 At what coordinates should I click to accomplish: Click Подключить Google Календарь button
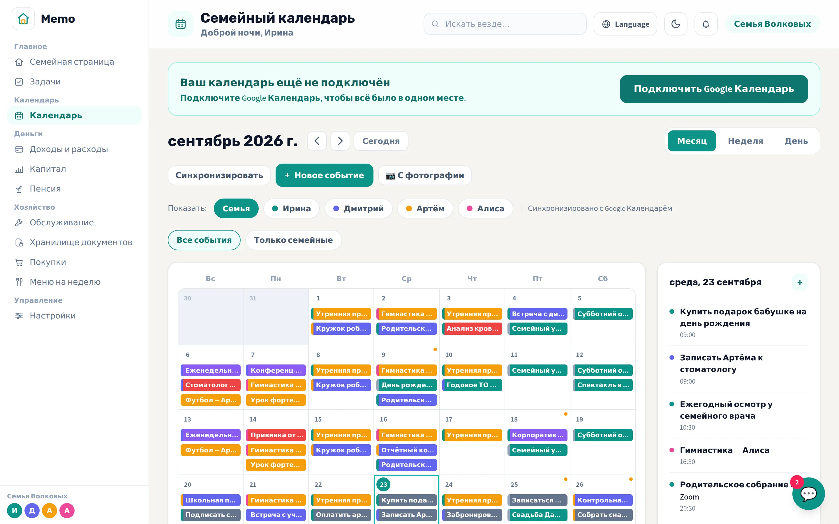click(x=714, y=89)
